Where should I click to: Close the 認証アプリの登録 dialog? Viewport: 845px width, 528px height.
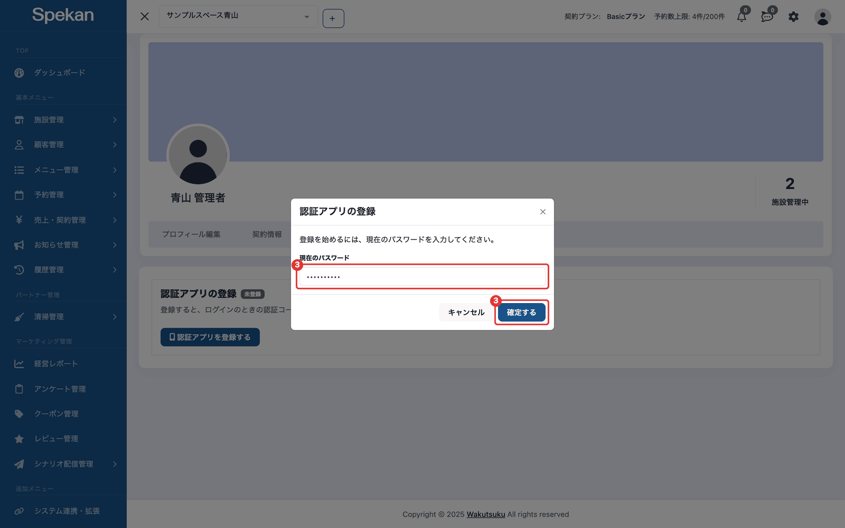(543, 212)
